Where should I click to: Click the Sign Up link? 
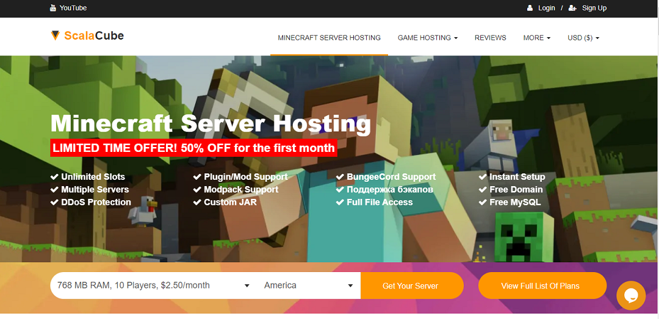(594, 8)
